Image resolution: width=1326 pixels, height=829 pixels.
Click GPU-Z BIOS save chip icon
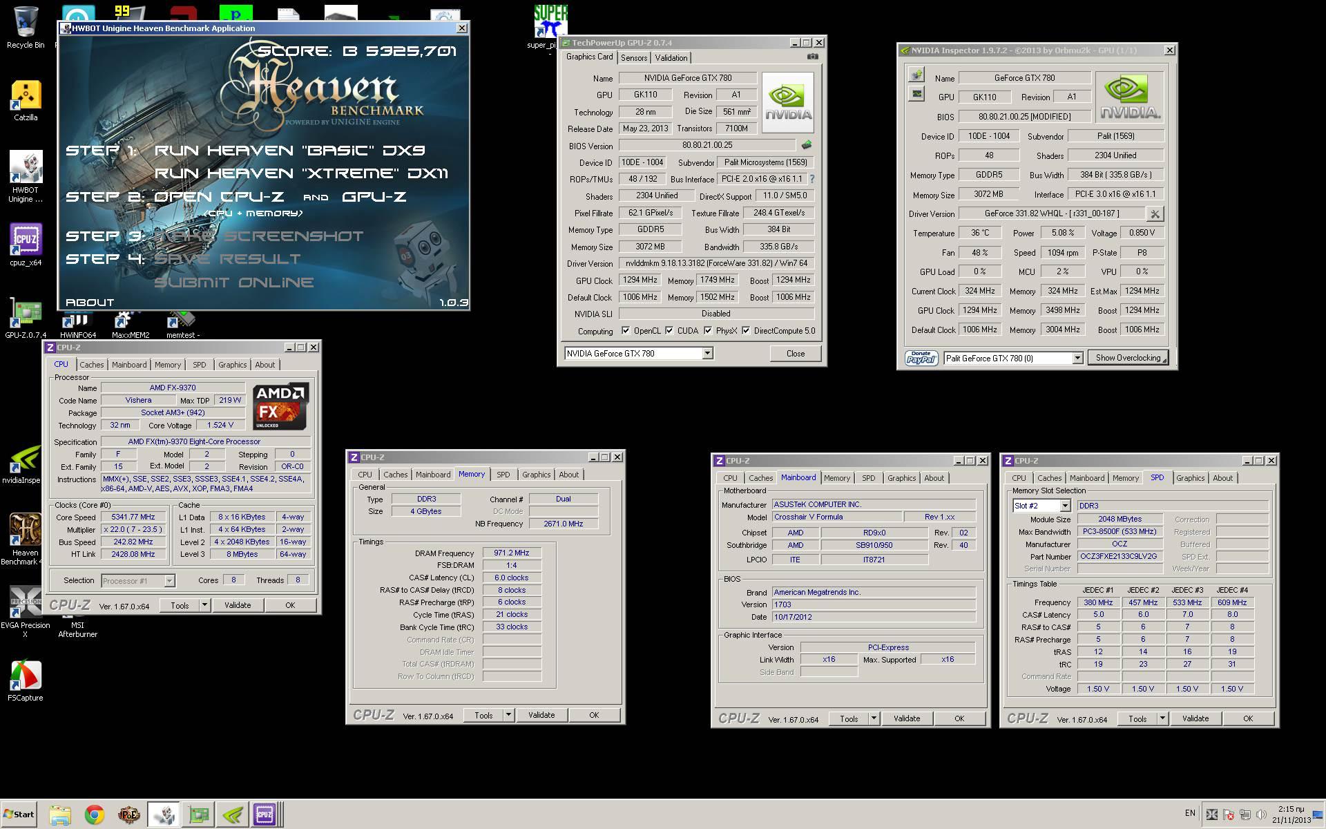click(x=806, y=145)
